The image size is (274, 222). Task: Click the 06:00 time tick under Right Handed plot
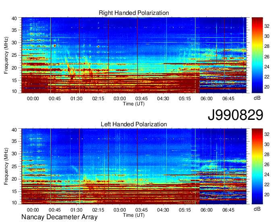pyautogui.click(x=207, y=99)
